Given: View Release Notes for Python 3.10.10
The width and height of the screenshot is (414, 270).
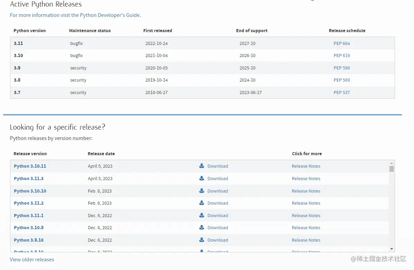Looking at the screenshot, I should coord(306,191).
